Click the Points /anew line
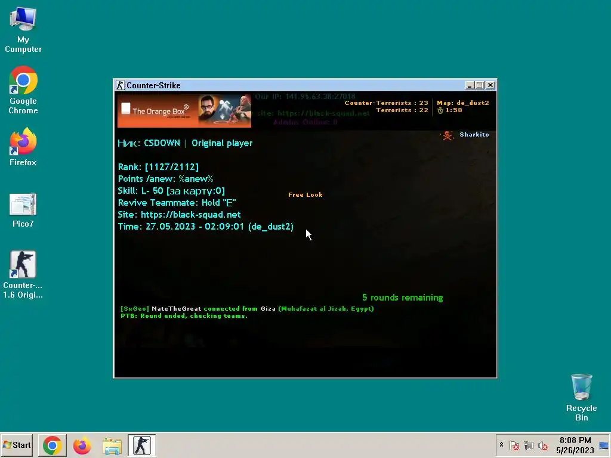This screenshot has width=611, height=458. coord(165,179)
